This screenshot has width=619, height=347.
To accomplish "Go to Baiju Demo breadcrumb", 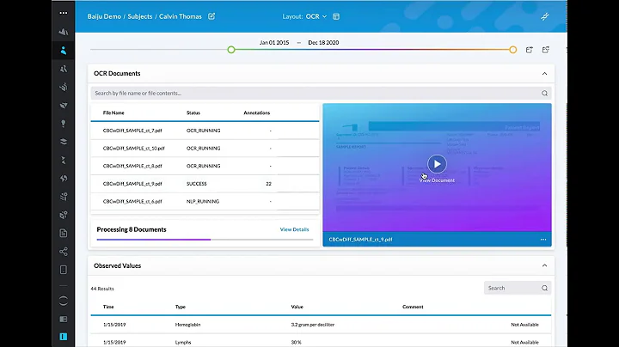I will tap(104, 16).
